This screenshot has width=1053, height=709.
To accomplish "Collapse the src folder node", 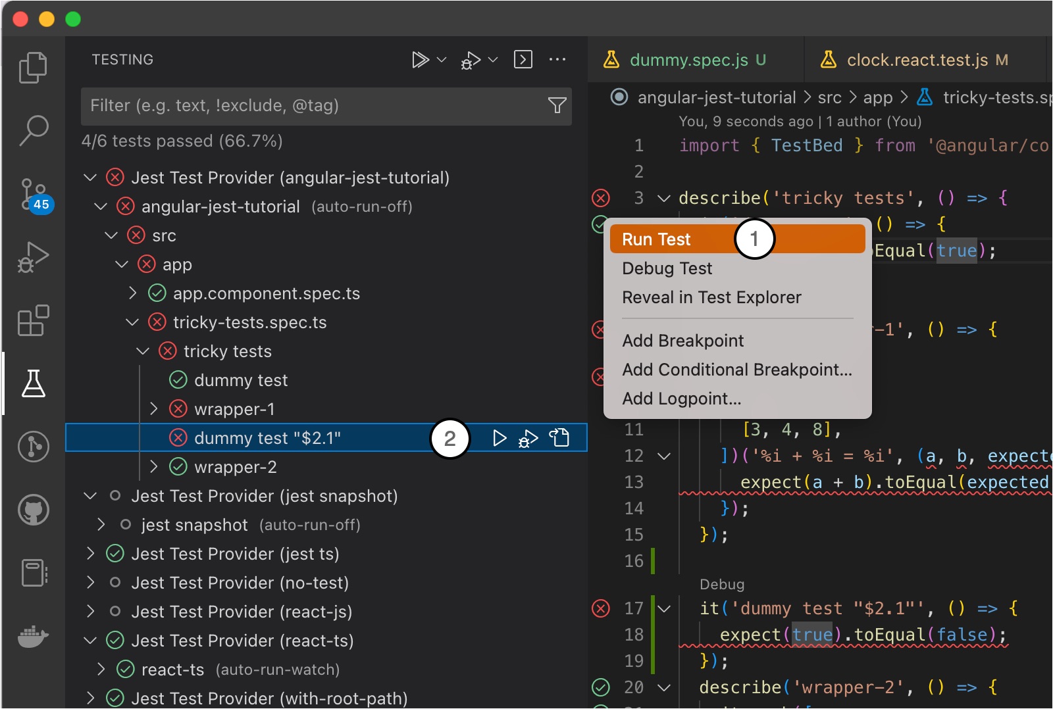I will pos(111,235).
